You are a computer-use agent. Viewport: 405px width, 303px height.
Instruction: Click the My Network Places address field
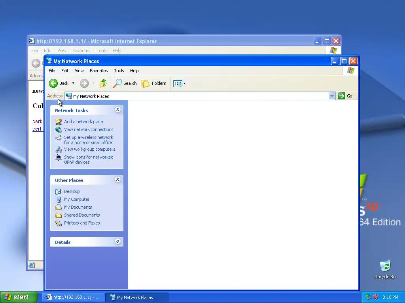(197, 96)
